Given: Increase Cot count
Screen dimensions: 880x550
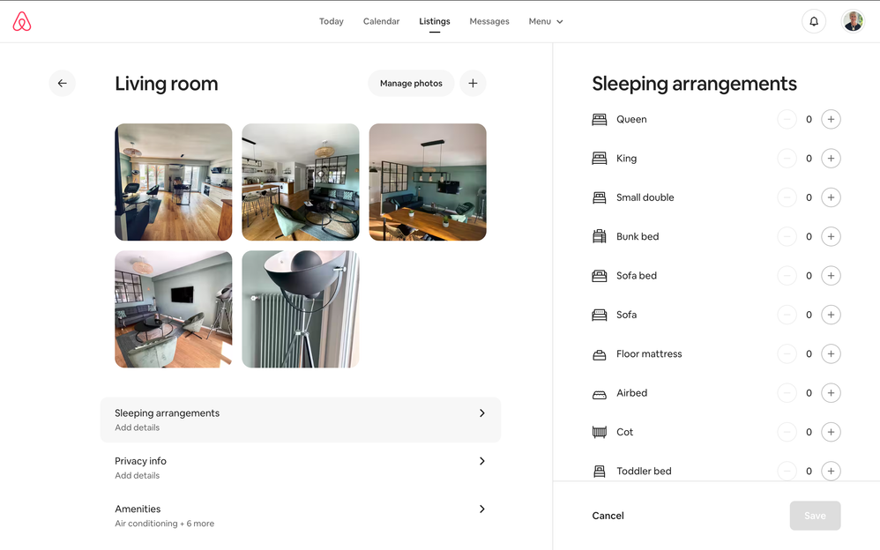Looking at the screenshot, I should click(x=831, y=432).
